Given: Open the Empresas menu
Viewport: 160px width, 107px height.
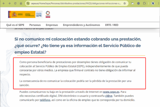Looking at the screenshot, I should coord(52,25).
